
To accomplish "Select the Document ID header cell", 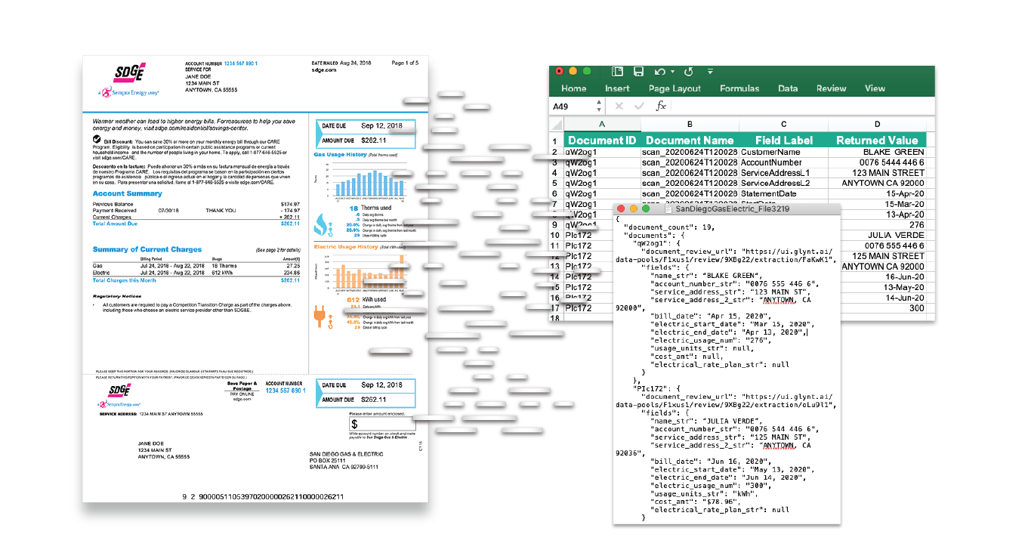I will click(x=601, y=140).
